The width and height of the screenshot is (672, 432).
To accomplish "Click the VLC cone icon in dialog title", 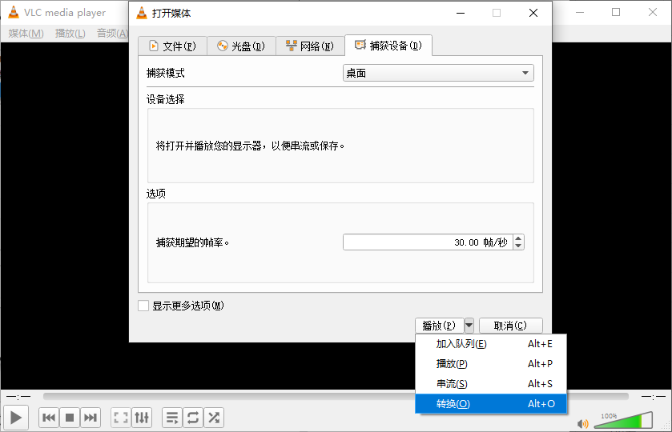I will [142, 13].
